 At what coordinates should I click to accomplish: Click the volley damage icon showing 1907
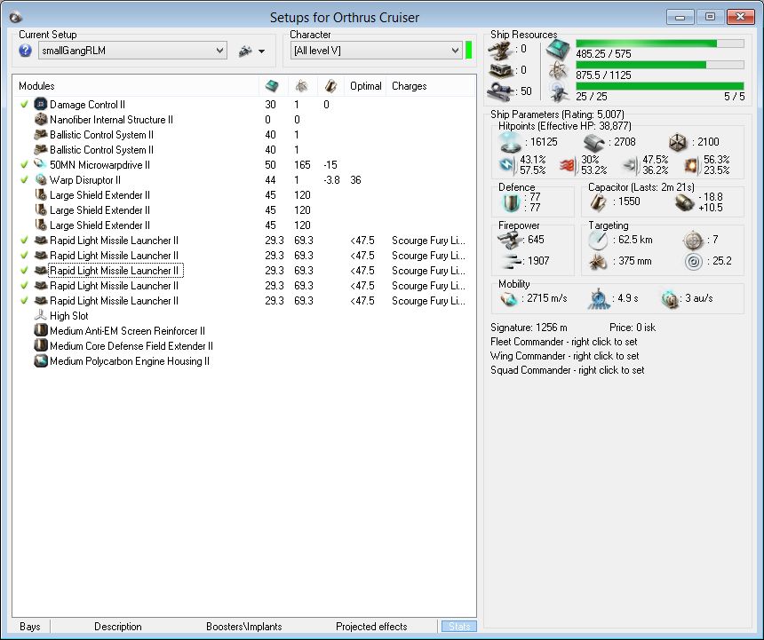511,262
